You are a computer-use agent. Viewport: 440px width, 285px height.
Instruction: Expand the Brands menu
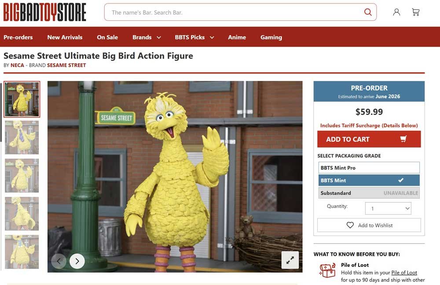(x=147, y=37)
